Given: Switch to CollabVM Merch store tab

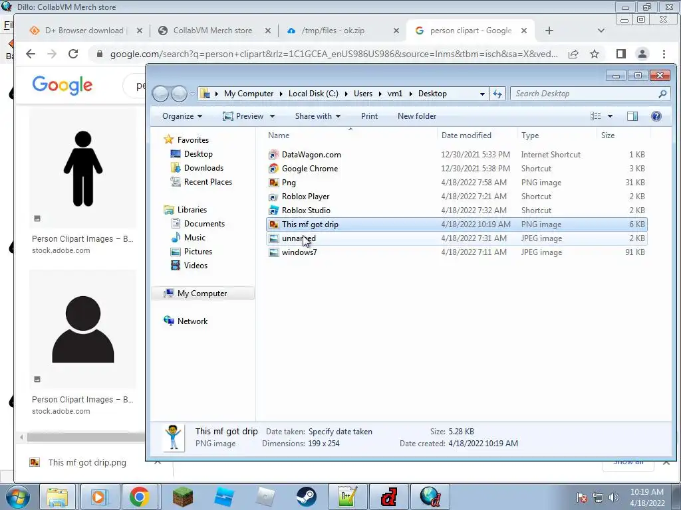Looking at the screenshot, I should 212,31.
